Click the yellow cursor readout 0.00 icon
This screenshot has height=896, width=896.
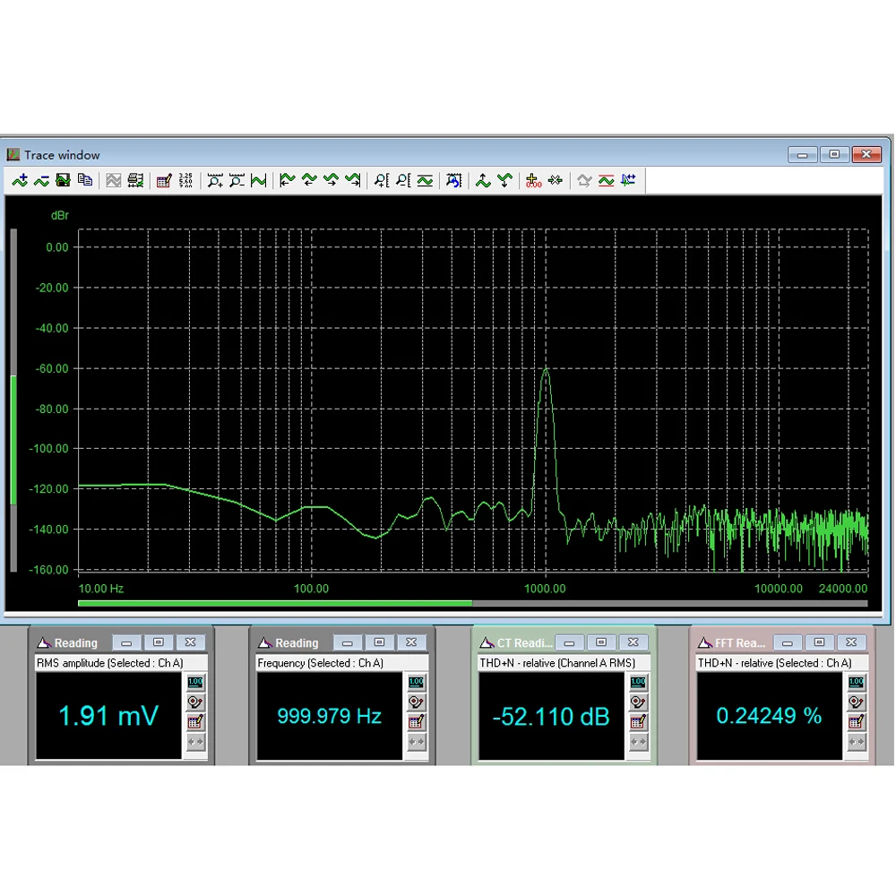click(x=533, y=181)
